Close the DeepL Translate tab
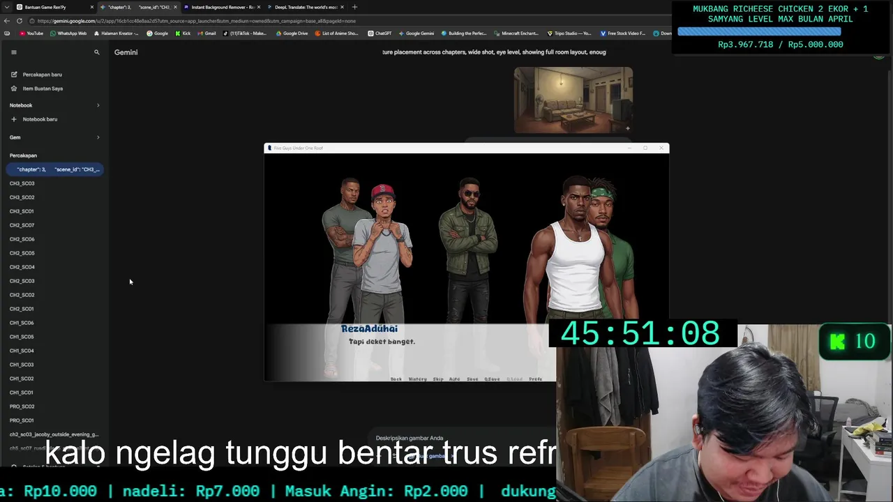Image resolution: width=893 pixels, height=502 pixels. 342,7
